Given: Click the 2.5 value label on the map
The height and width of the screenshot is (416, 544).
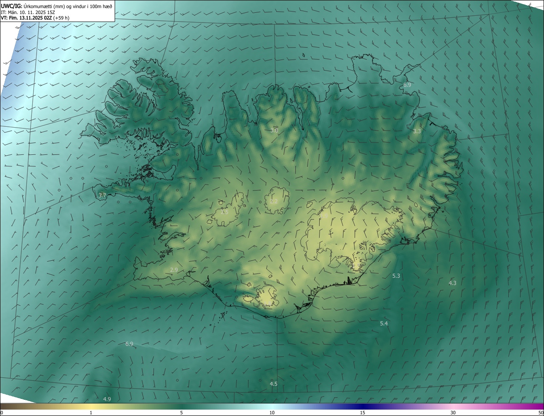Looking at the screenshot, I should (224, 212).
